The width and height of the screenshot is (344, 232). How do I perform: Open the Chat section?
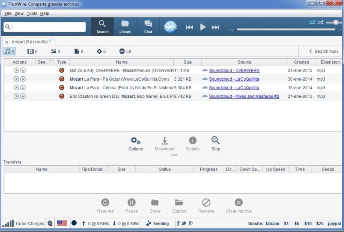pos(148,27)
